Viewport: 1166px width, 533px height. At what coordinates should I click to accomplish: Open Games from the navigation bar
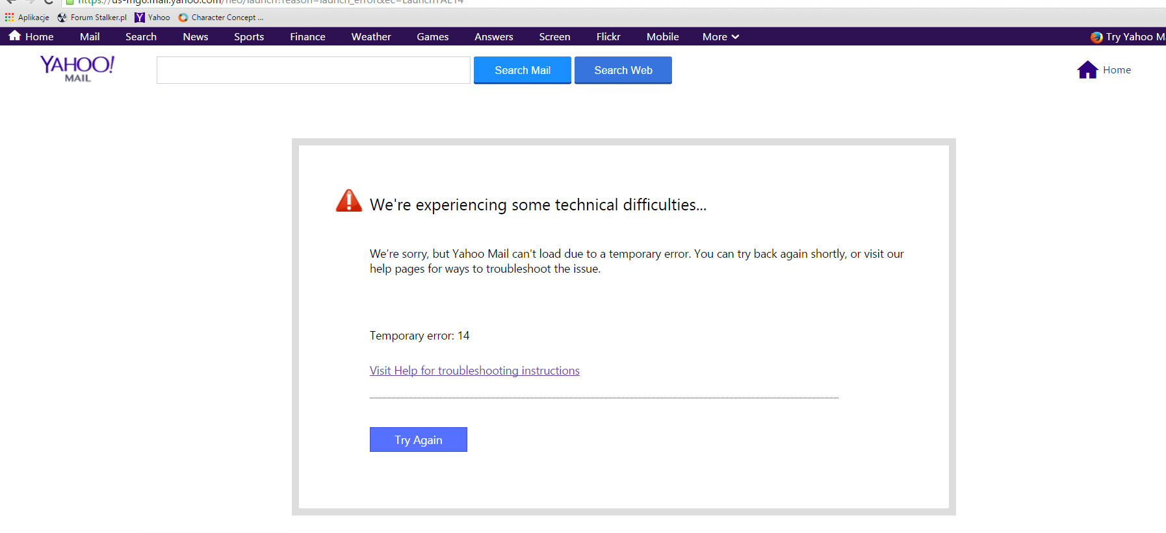pos(433,36)
